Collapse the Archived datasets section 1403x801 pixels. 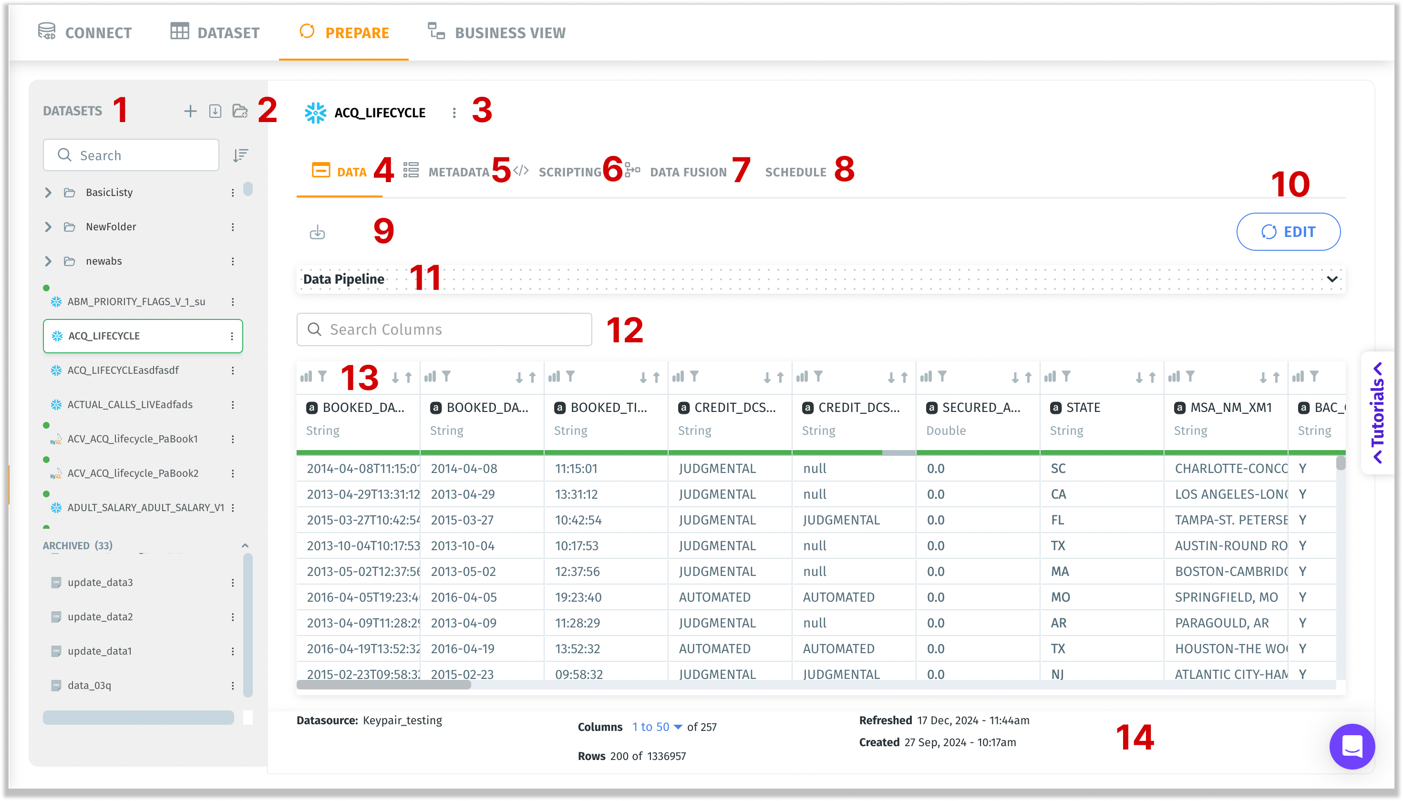click(x=245, y=545)
